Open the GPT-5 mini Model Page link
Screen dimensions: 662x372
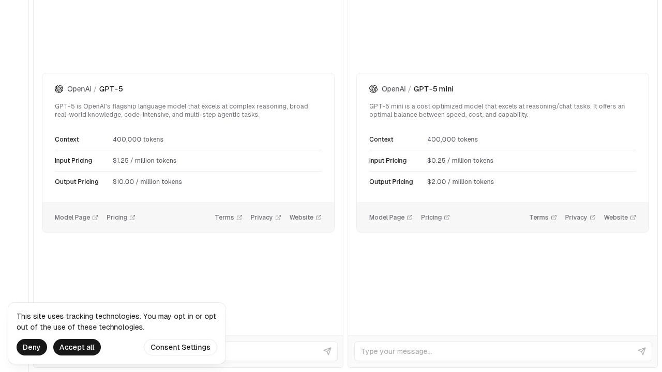coord(390,218)
